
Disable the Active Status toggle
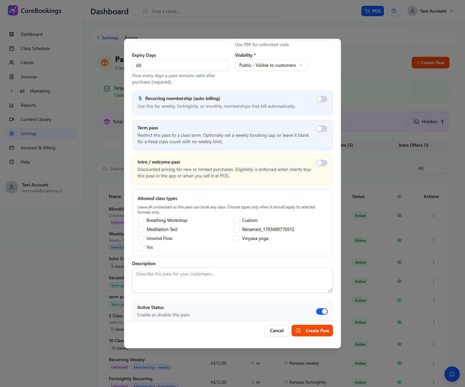tap(322, 312)
